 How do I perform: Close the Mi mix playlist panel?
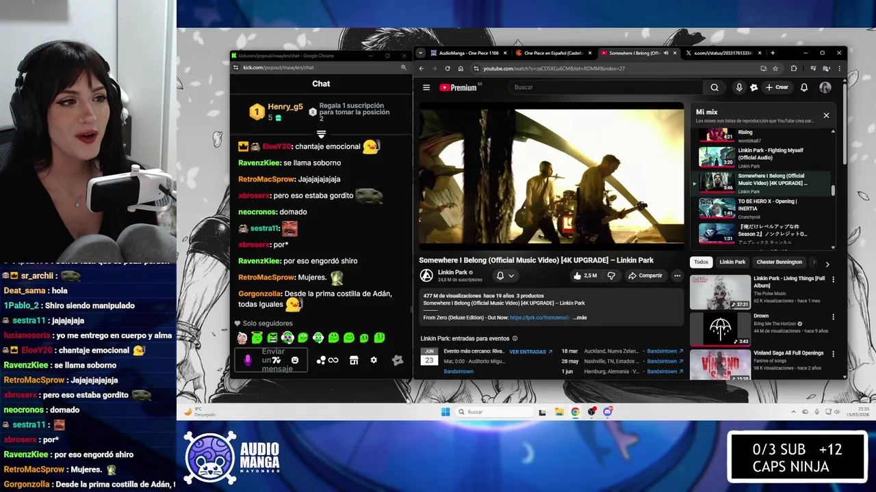826,115
